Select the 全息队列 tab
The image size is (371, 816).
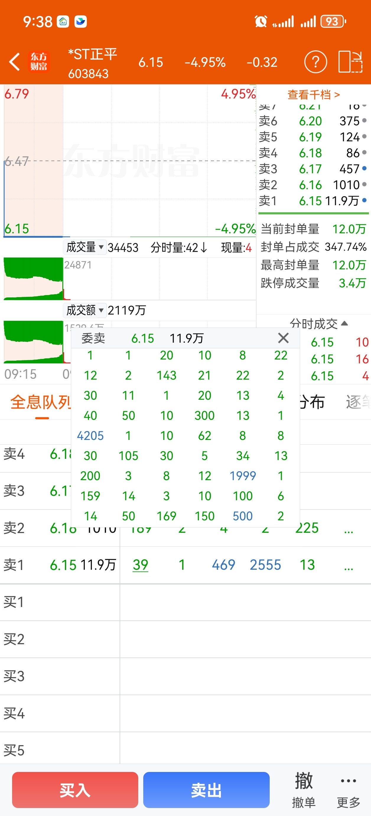pyautogui.click(x=40, y=403)
